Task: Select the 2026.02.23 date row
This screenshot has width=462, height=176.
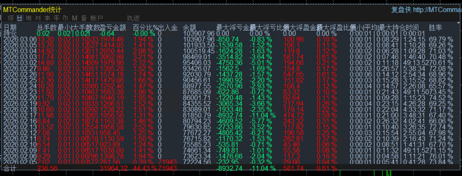Action: (20, 92)
